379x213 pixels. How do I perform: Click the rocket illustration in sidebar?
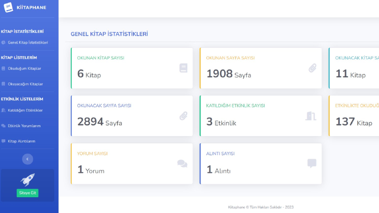pos(28,180)
